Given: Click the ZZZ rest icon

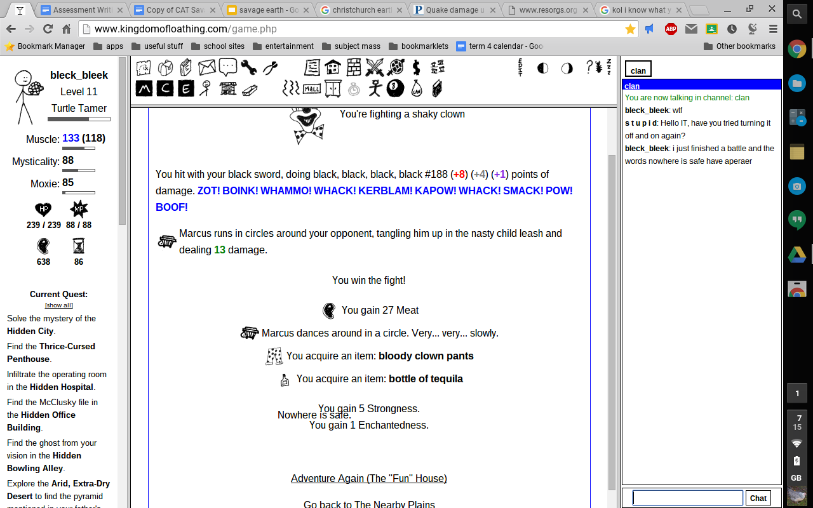Looking at the screenshot, I should 608,67.
